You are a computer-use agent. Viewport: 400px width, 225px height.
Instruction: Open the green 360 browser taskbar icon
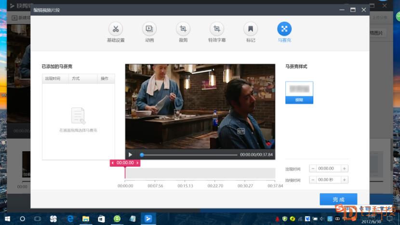[117, 219]
